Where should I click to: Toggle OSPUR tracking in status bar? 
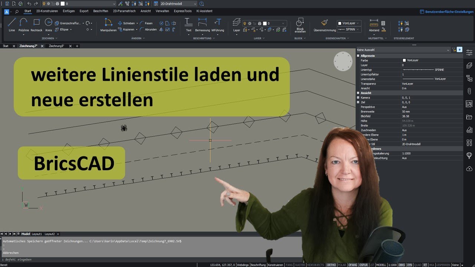point(363,265)
